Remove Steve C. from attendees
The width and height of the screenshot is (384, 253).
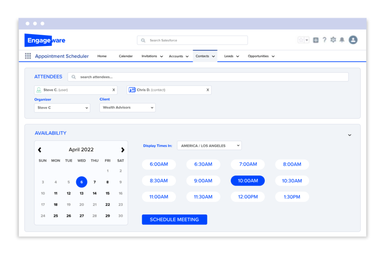(x=114, y=90)
